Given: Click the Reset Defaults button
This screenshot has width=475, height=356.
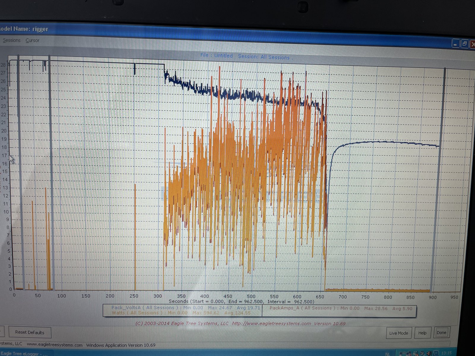Looking at the screenshot, I should tap(30, 332).
